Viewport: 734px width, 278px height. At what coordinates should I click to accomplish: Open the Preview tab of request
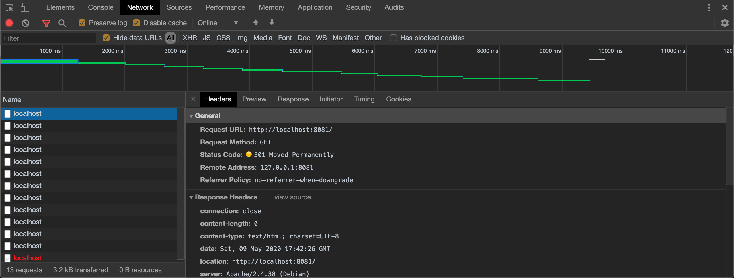(254, 99)
